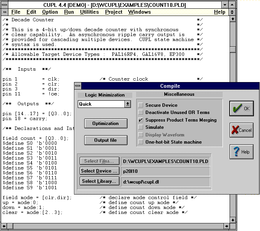Open the CUPL window control menu box
The width and height of the screenshot is (260, 231).
click(x=5, y=5)
